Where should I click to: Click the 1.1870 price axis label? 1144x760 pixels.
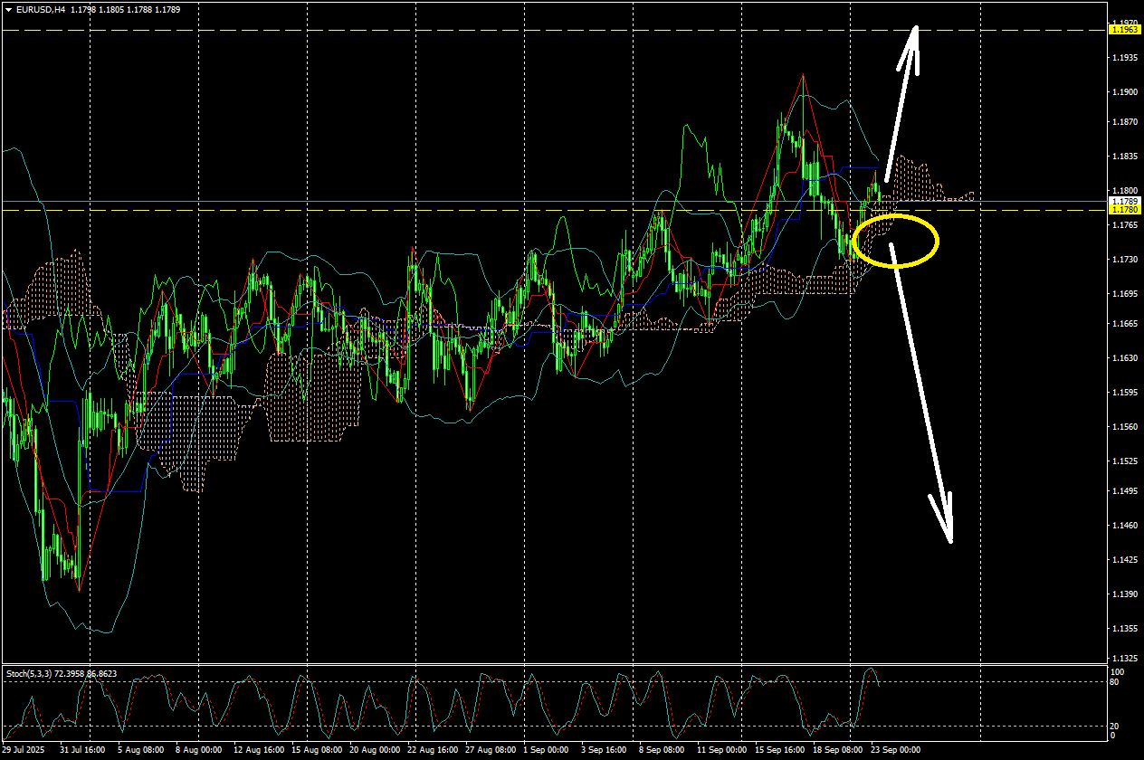point(1126,122)
